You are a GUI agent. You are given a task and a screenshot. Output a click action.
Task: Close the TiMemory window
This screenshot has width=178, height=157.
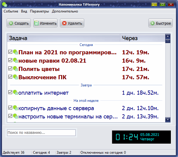point(171,4)
